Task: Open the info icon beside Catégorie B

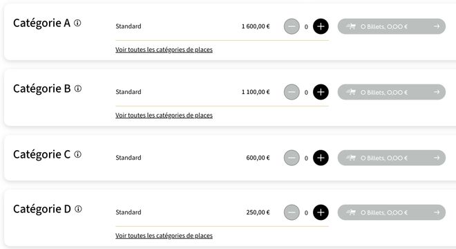Action: [78, 89]
